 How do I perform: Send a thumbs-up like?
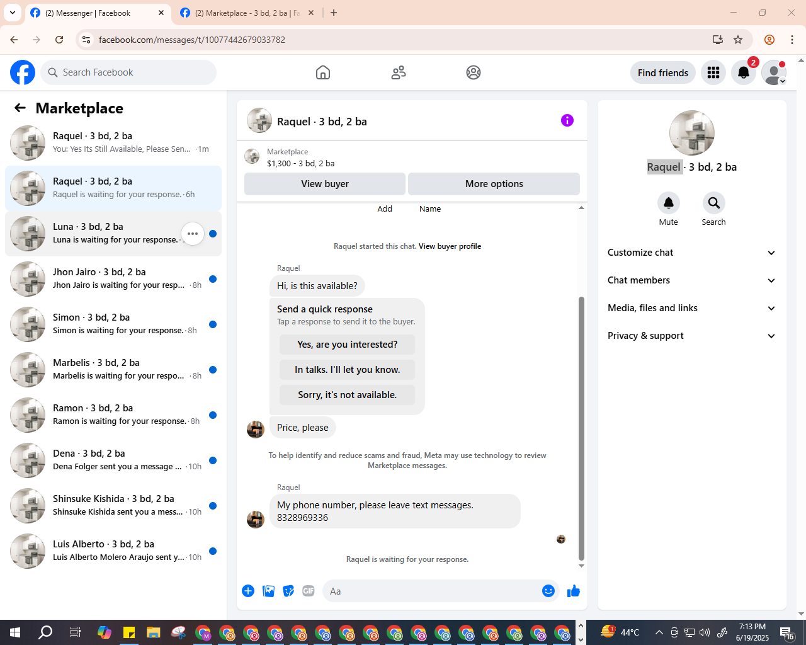coord(574,591)
